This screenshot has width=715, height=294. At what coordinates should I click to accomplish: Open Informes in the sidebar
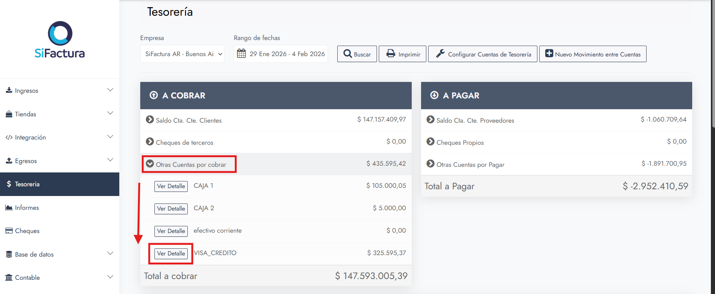tap(27, 208)
